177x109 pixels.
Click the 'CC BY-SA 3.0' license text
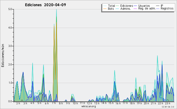pyautogui.click(x=168, y=107)
